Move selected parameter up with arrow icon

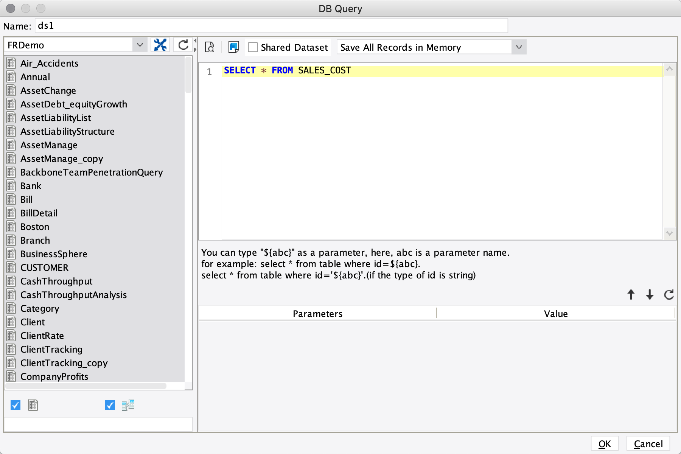pos(631,295)
